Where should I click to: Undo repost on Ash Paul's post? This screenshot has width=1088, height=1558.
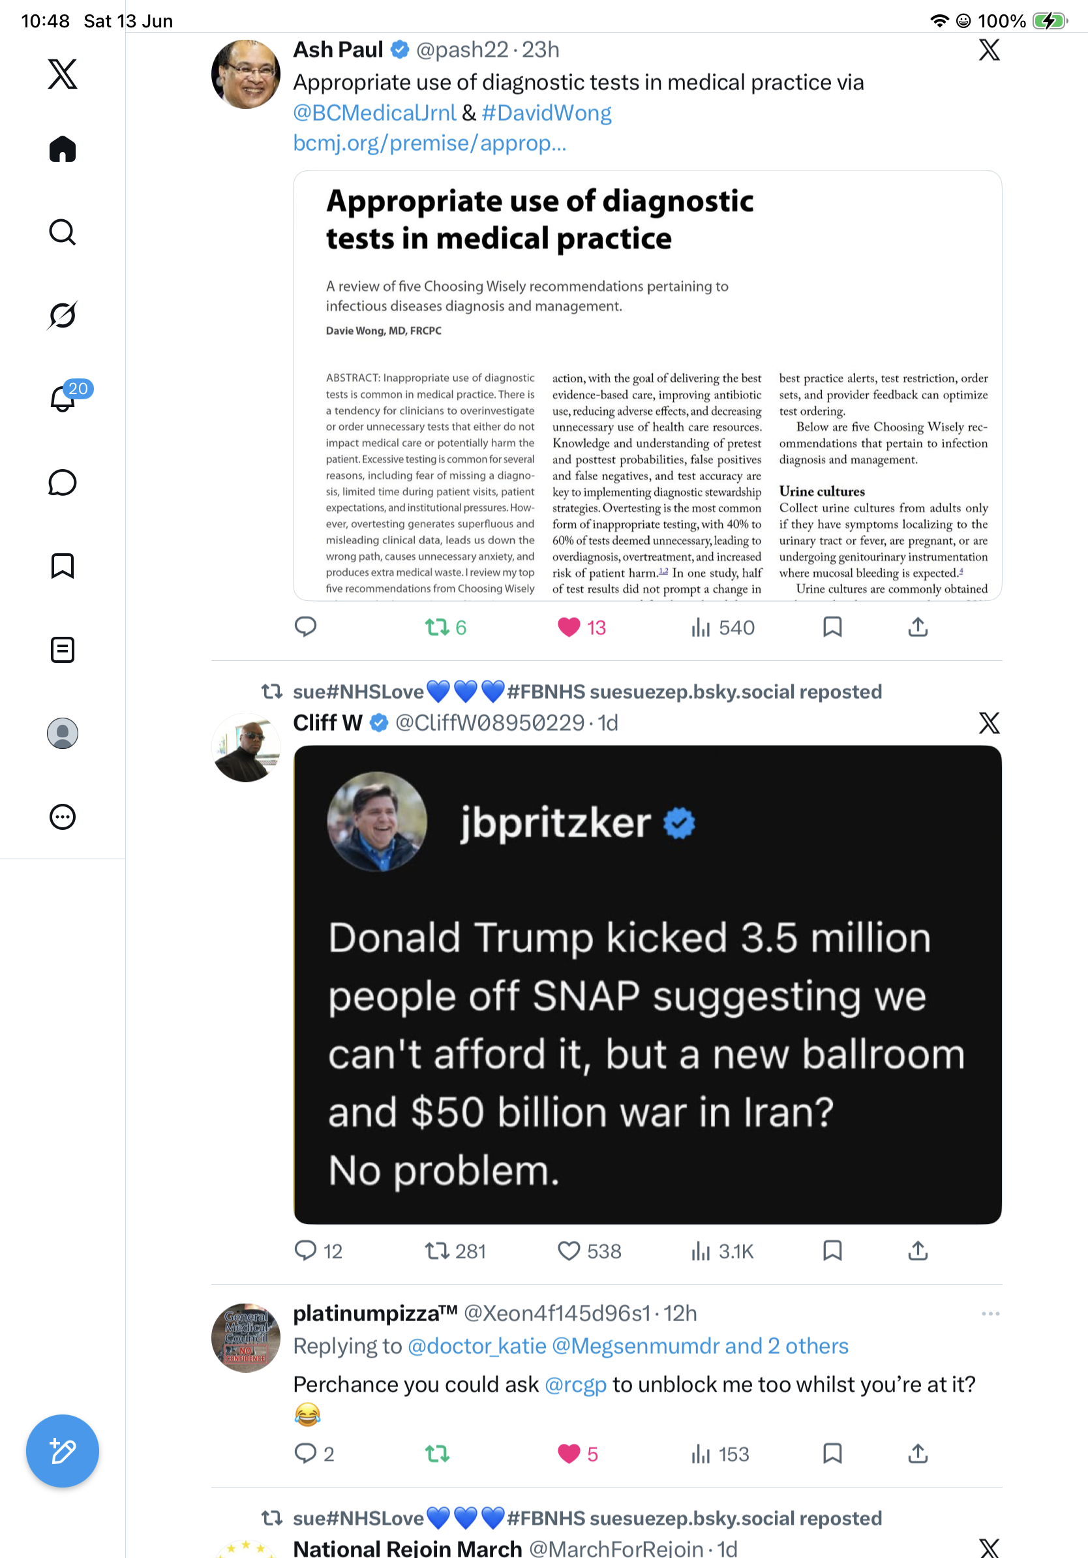coord(446,627)
